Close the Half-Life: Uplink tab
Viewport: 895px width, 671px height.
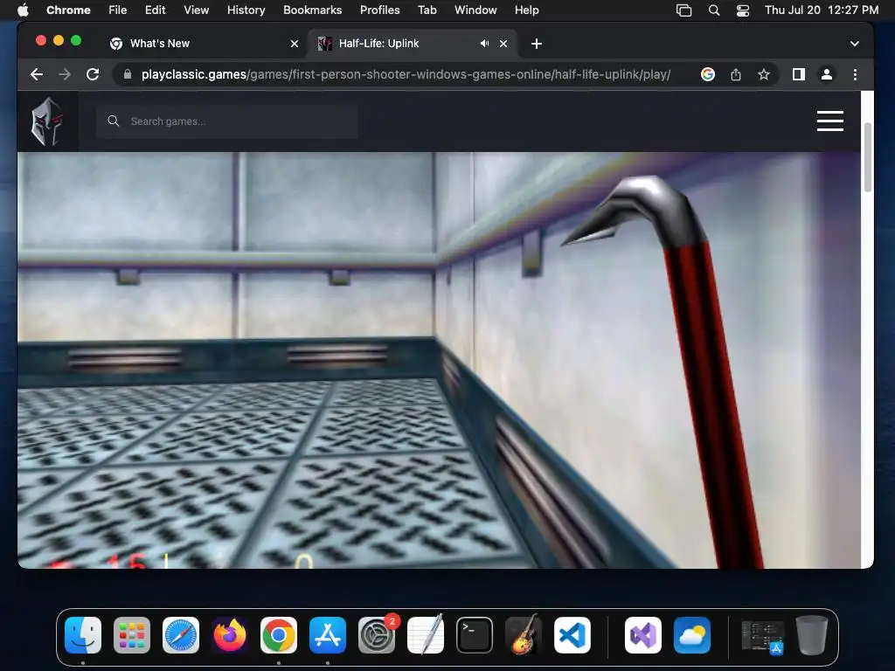(x=503, y=44)
